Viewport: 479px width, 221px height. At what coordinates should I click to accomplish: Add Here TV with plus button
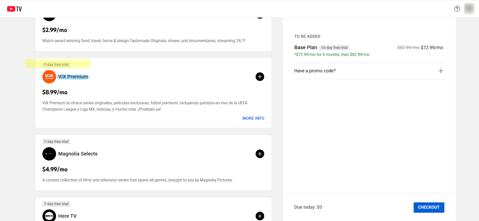[260, 216]
